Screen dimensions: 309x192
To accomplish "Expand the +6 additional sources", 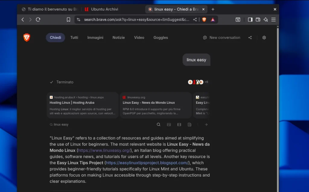I will tap(206, 82).
